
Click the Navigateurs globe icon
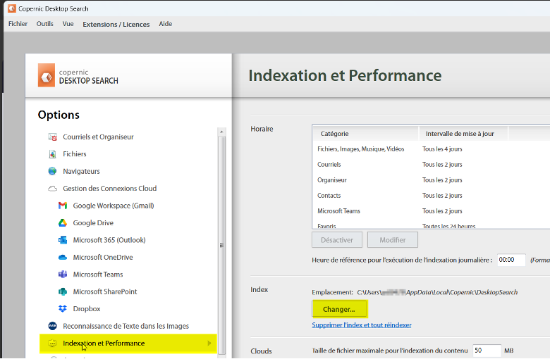pyautogui.click(x=52, y=171)
